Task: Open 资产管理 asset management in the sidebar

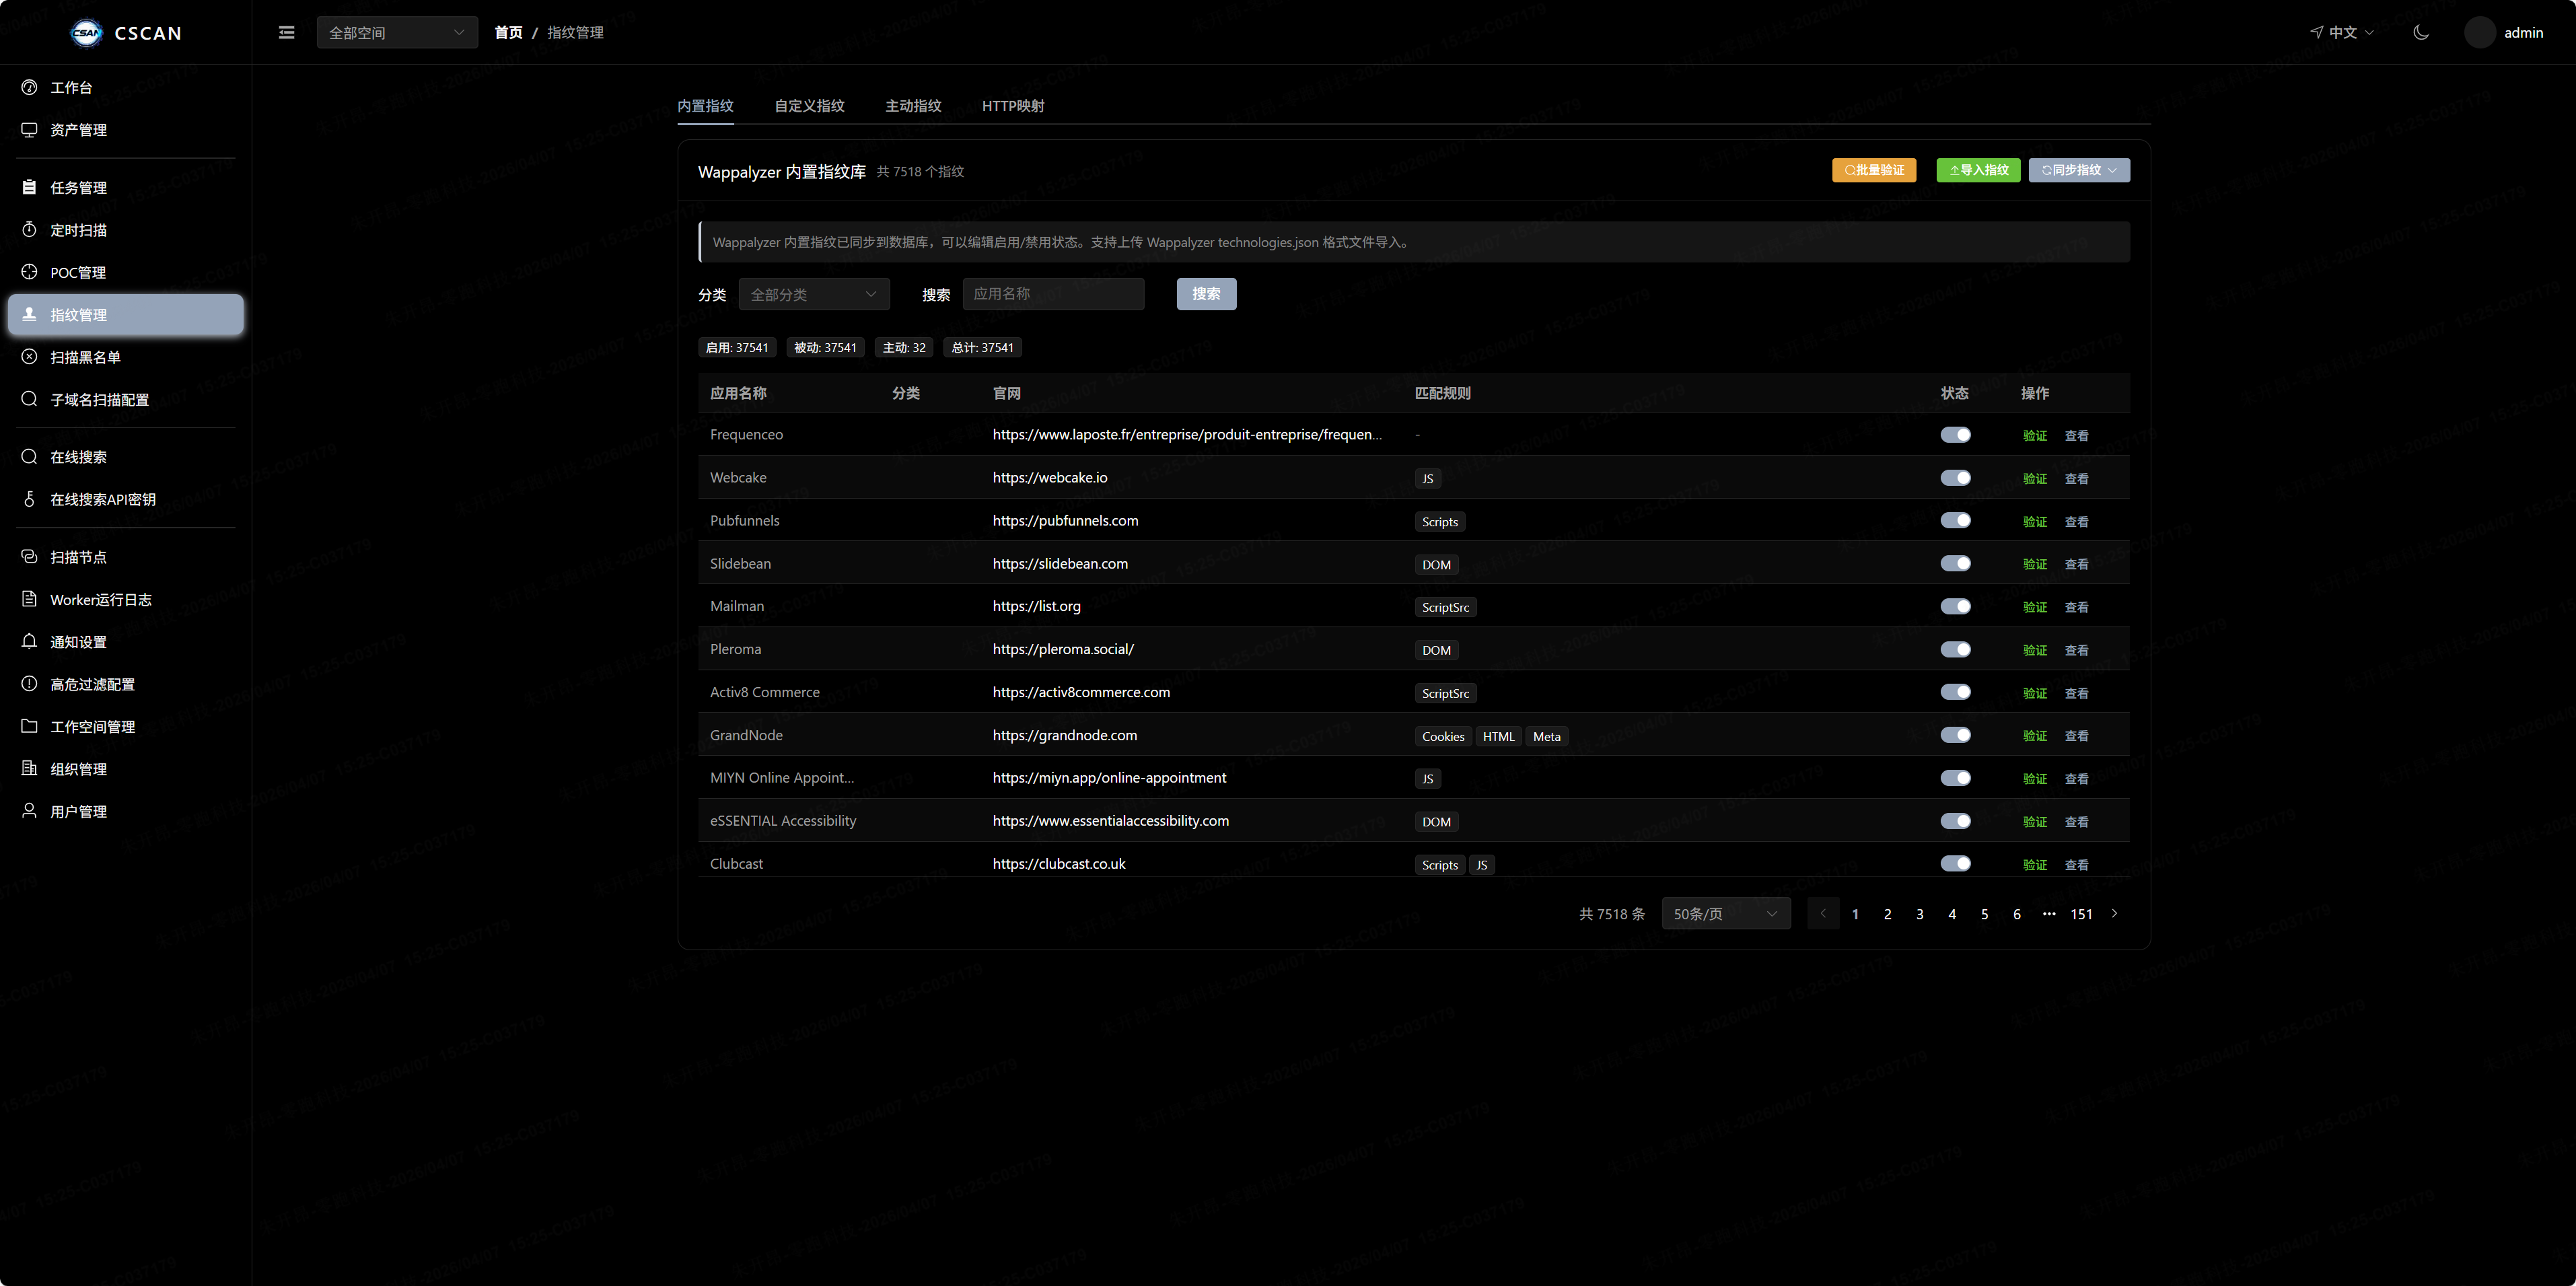Action: coord(126,130)
